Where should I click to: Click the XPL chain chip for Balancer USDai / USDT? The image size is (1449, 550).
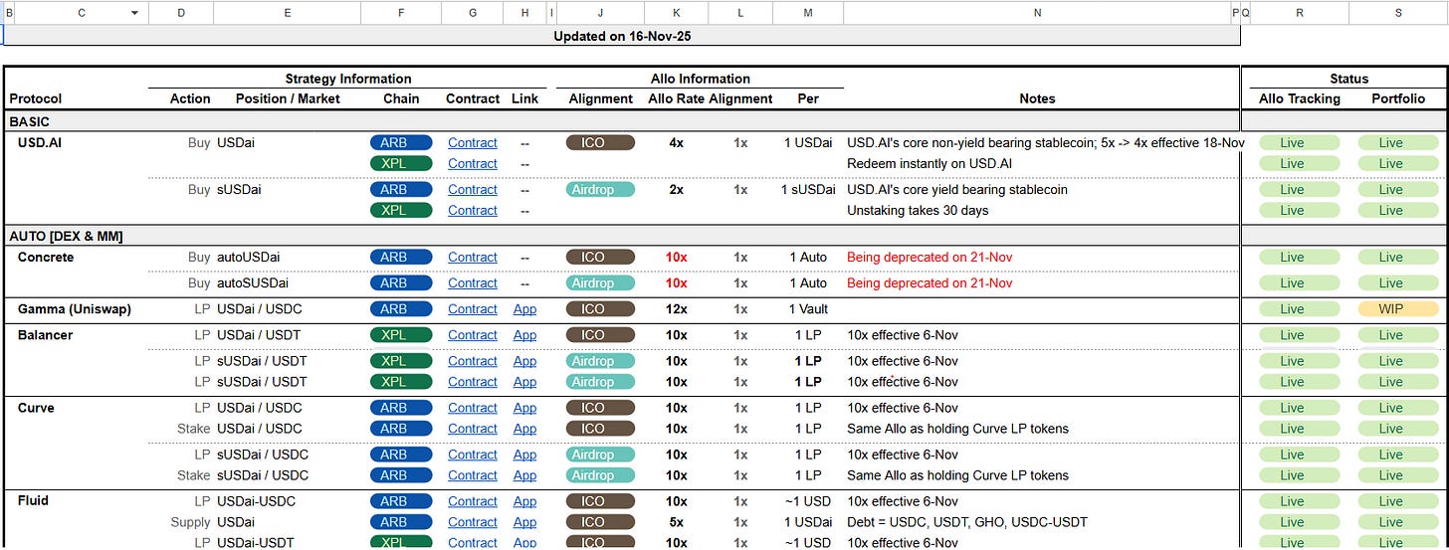pyautogui.click(x=401, y=335)
